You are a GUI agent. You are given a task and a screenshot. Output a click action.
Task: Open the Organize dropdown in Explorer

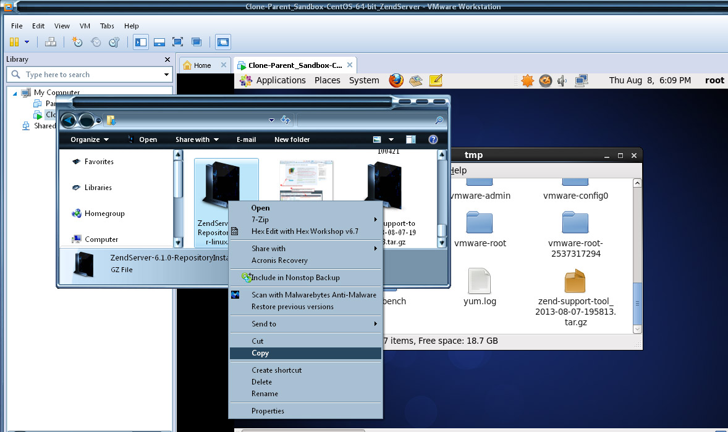point(90,139)
